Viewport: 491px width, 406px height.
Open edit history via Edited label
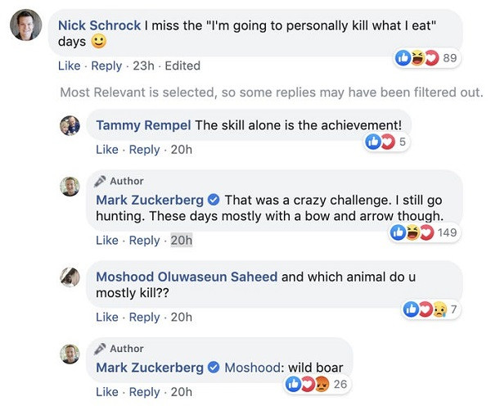182,65
